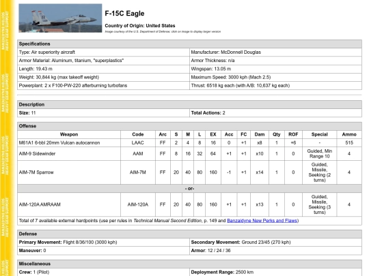Click the image courtesy caption text
The width and height of the screenshot is (369, 276).
click(x=163, y=31)
